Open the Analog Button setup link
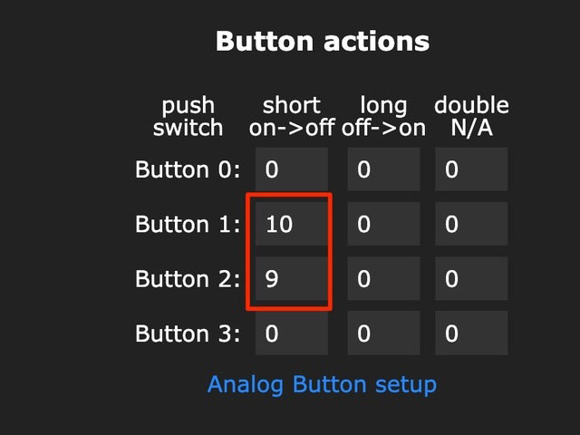The height and width of the screenshot is (435, 580). (x=322, y=384)
